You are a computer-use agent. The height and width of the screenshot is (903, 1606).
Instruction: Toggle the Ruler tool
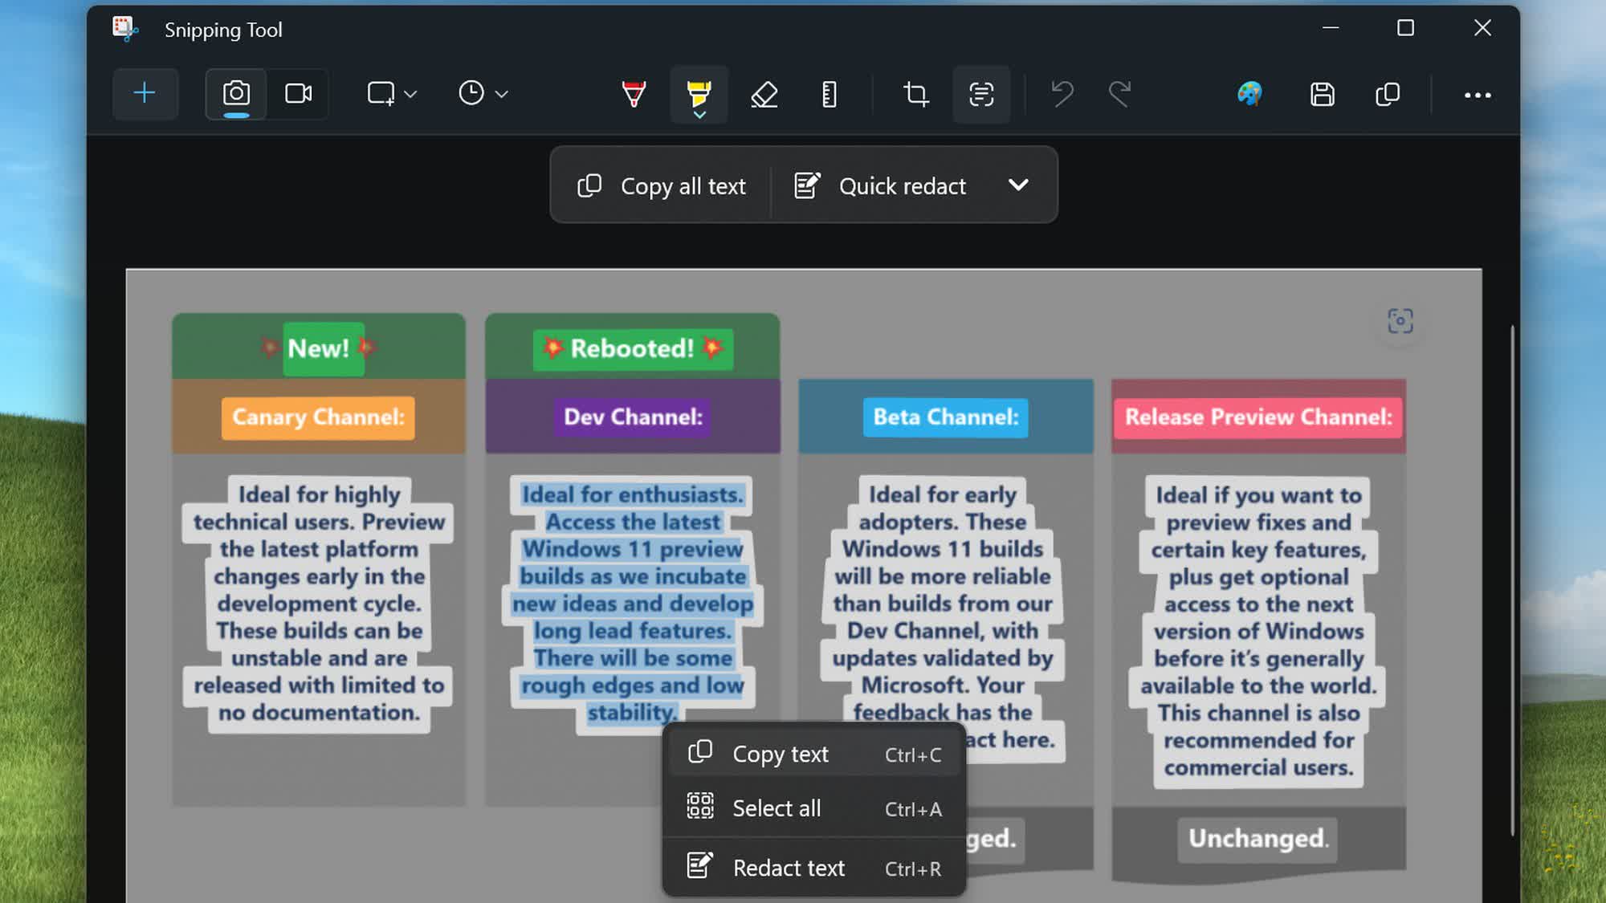tap(829, 94)
